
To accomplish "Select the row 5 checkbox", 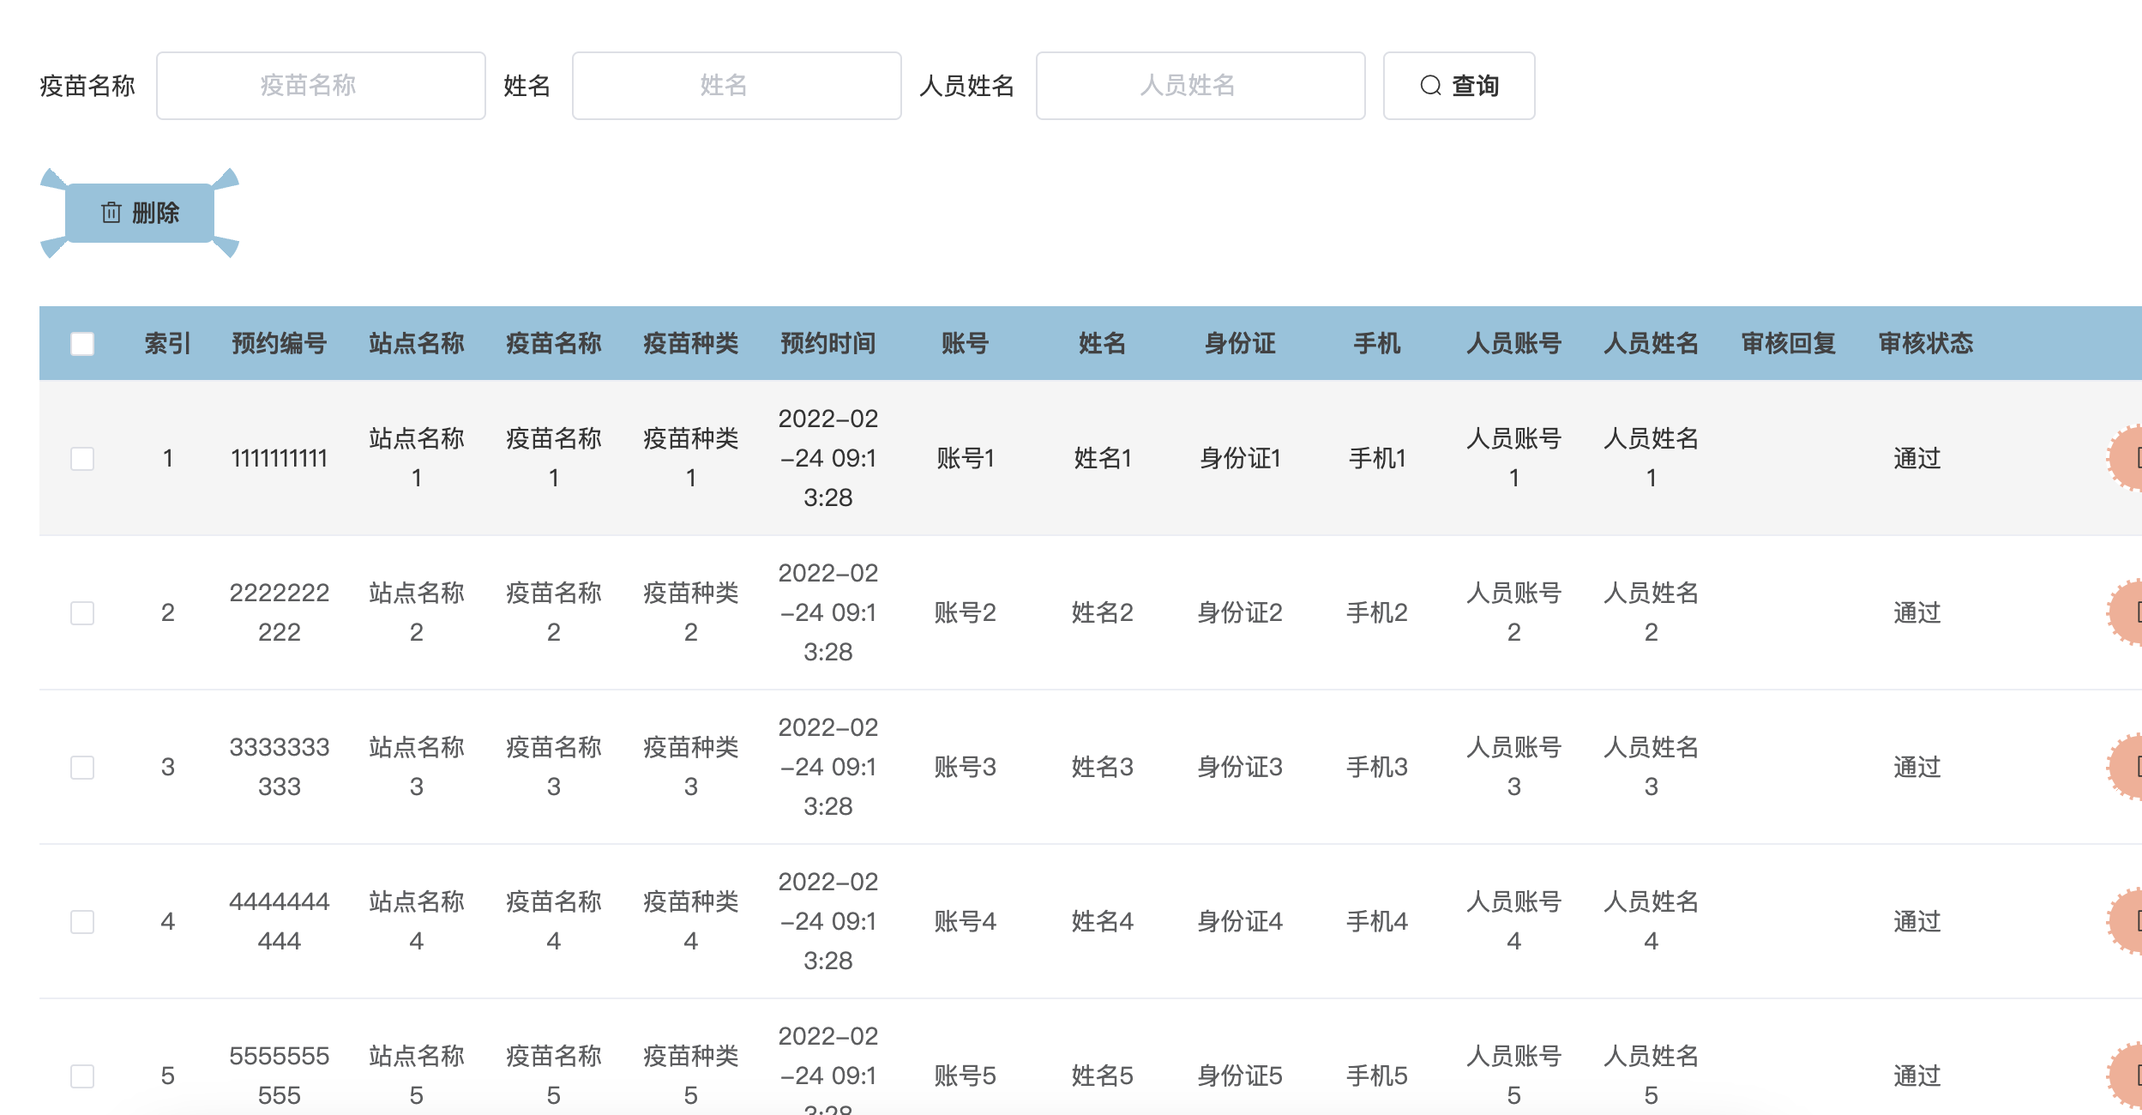I will (x=82, y=1076).
